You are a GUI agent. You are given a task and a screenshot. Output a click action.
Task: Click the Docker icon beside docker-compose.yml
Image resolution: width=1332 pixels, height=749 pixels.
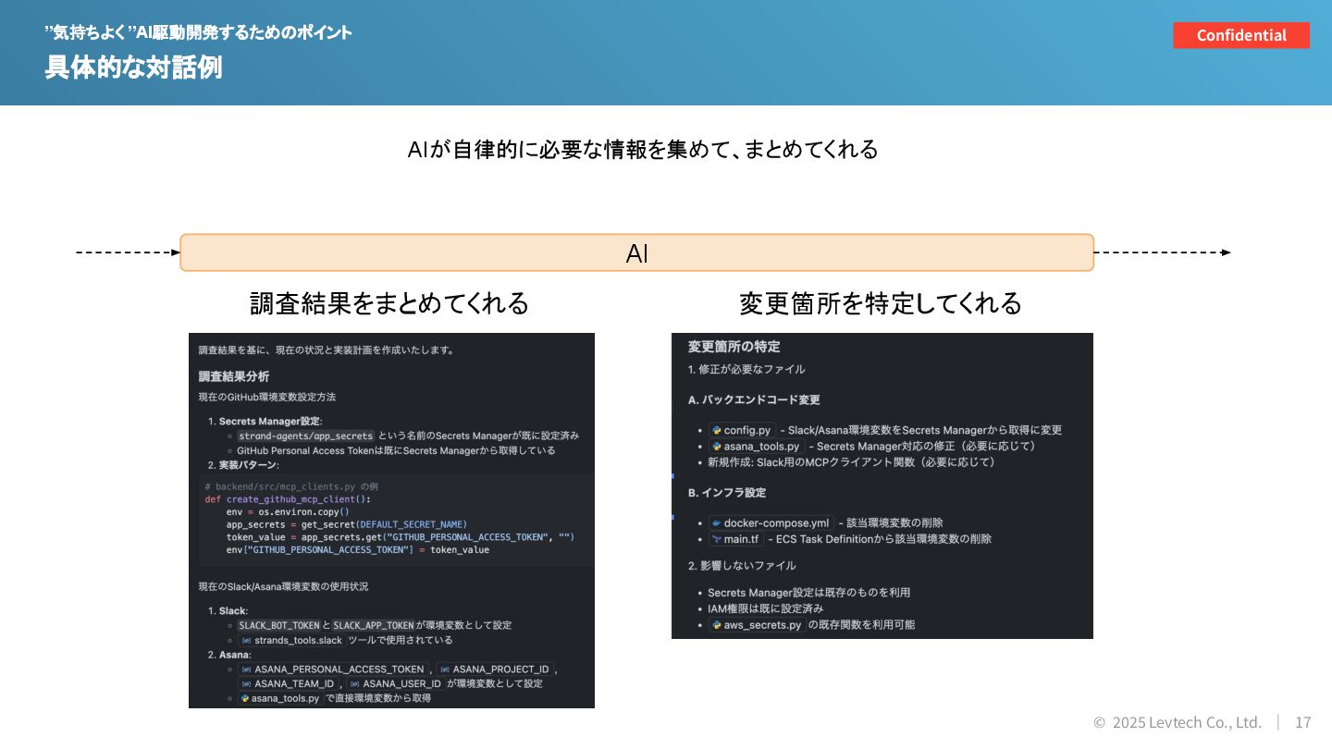coord(716,522)
